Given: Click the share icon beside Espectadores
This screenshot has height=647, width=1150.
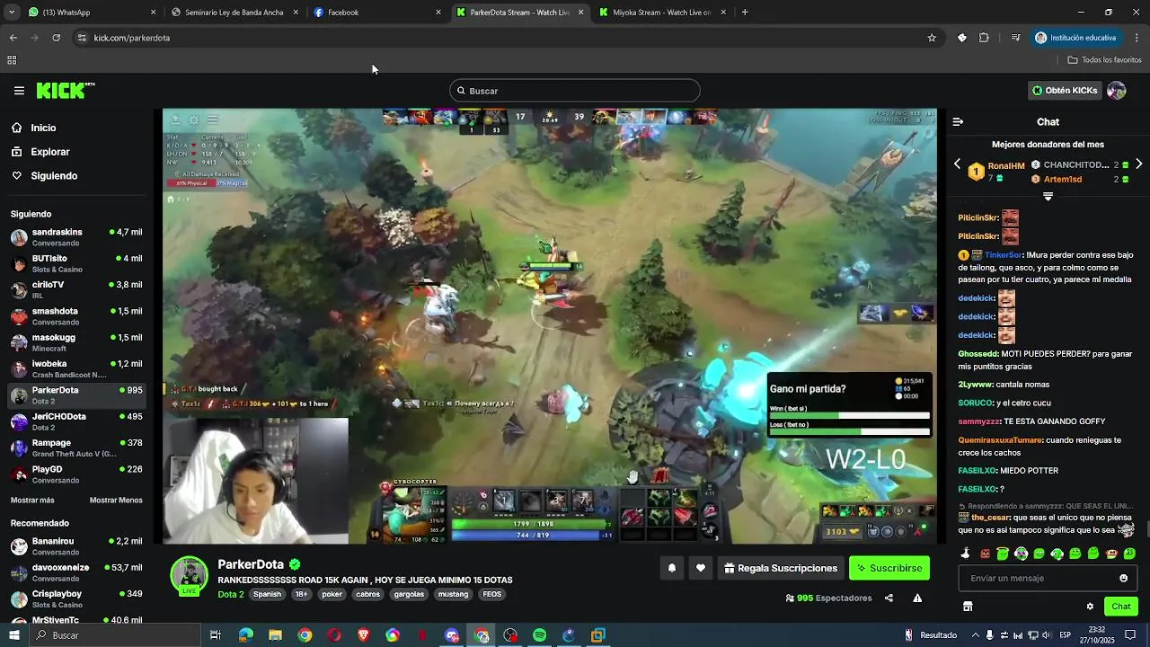Looking at the screenshot, I should (x=889, y=598).
